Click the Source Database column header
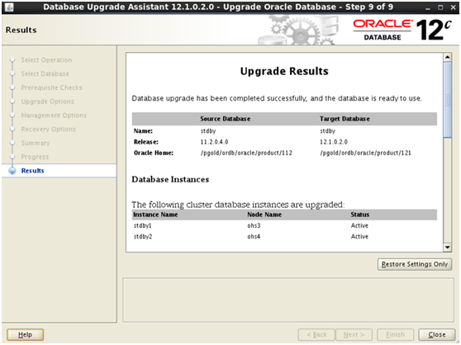 226,119
